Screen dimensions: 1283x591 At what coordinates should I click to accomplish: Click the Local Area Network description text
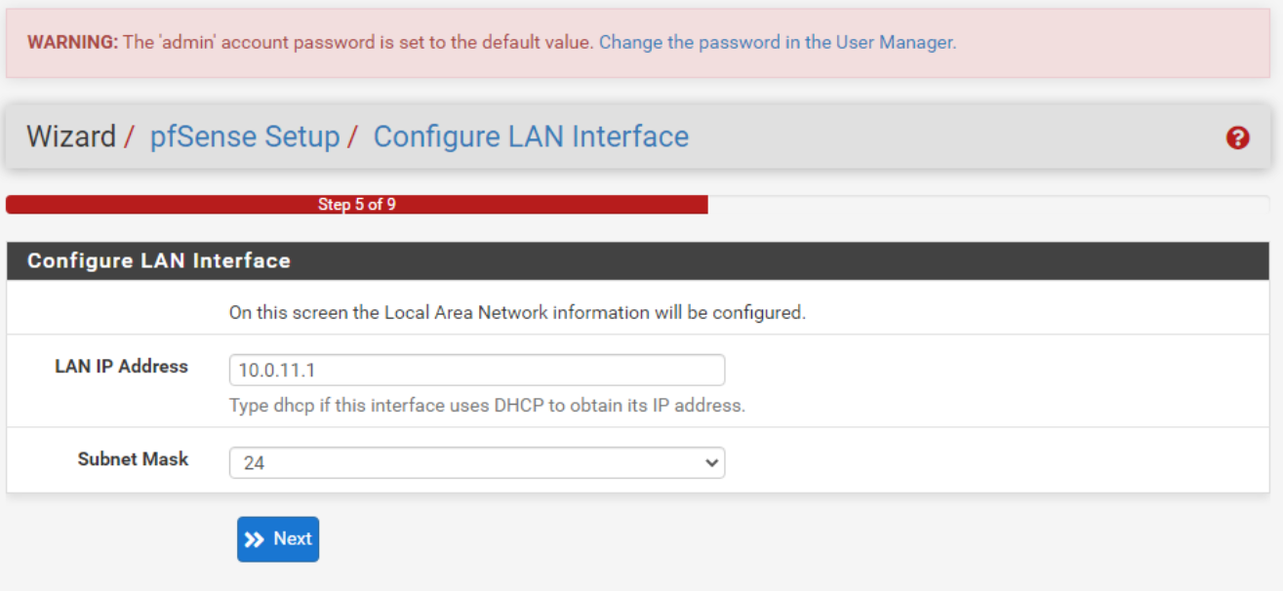click(517, 313)
